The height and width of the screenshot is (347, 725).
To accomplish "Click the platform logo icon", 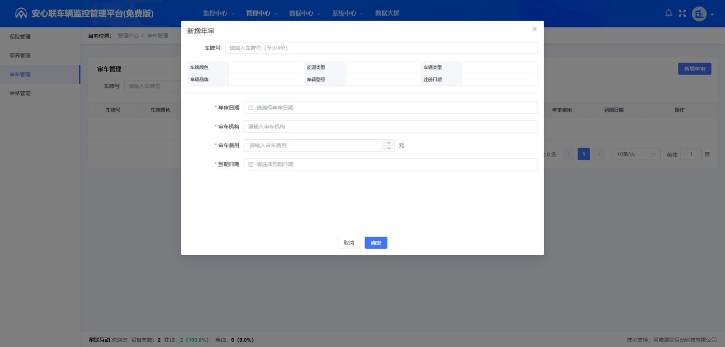I will [x=21, y=13].
